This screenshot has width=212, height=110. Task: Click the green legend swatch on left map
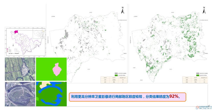(116, 75)
